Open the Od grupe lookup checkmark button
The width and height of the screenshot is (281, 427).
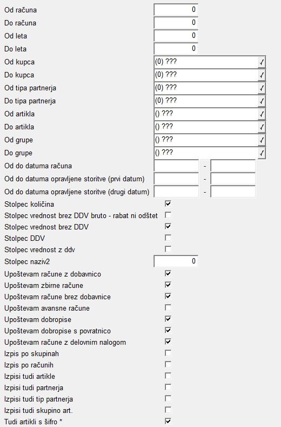coord(262,140)
